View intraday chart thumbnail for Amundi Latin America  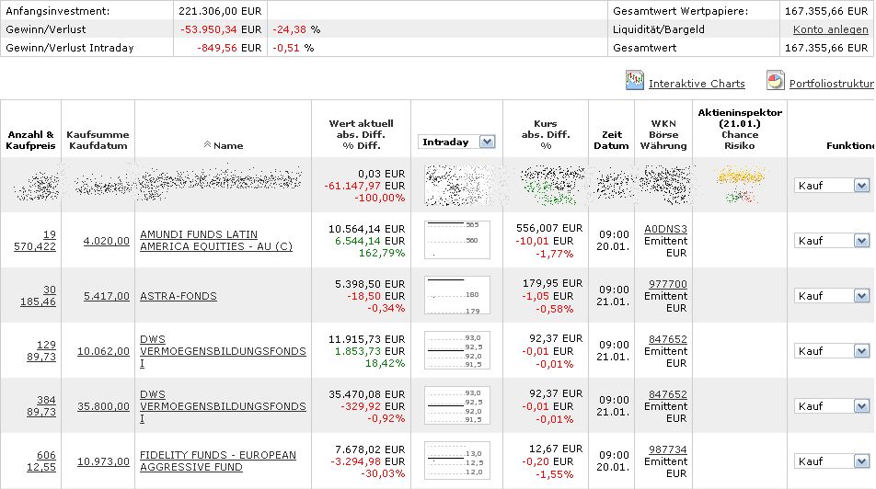pyautogui.click(x=457, y=240)
